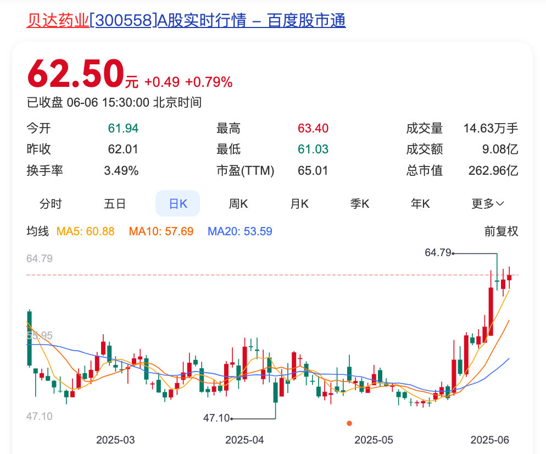
Task: Click the 今开 value 61.94
Action: [123, 129]
